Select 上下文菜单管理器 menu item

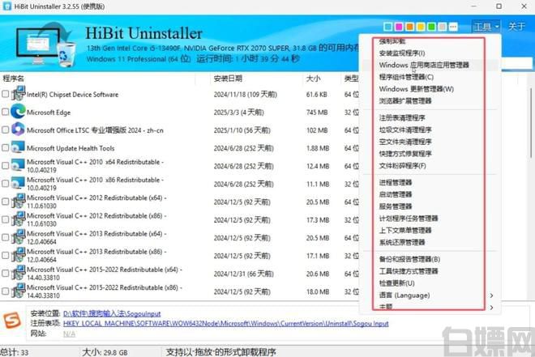(405, 230)
